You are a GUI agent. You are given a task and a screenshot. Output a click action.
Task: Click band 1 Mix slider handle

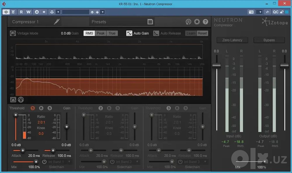[x=36, y=162]
